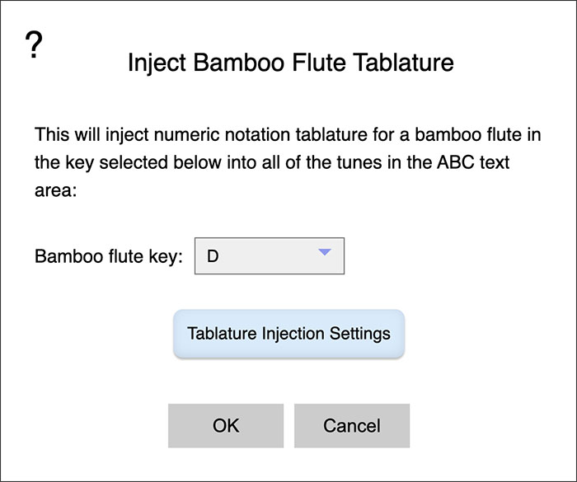The width and height of the screenshot is (577, 482).
Task: Click the description paragraph text
Action: pyautogui.click(x=288, y=162)
